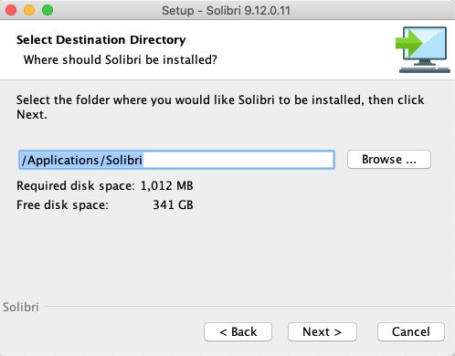Click the highlighted /Applications/Solibri text
Screen dimensions: 455x356
(x=81, y=160)
